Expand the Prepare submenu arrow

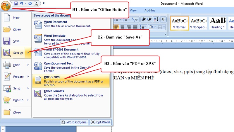point(28,77)
